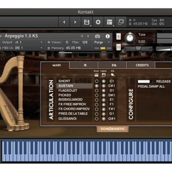Click the Arpeggio 1.5 K5 instrument name
The image size is (172, 172).
tap(21, 36)
